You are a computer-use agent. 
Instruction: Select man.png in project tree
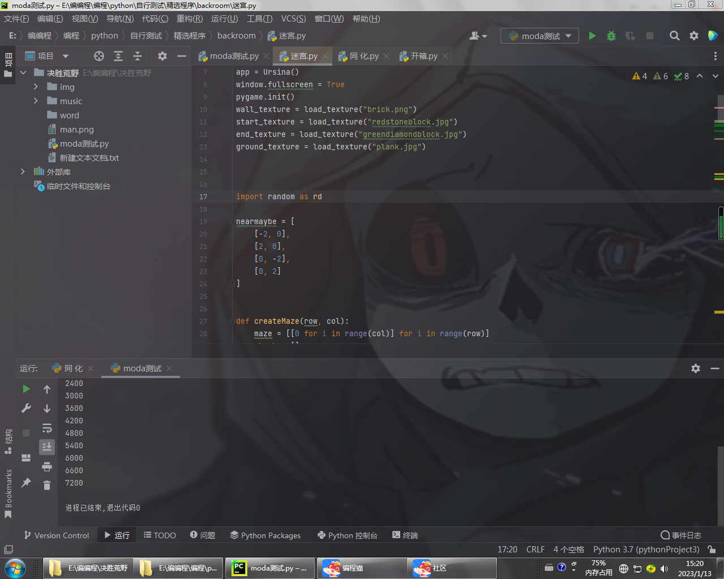pos(76,130)
